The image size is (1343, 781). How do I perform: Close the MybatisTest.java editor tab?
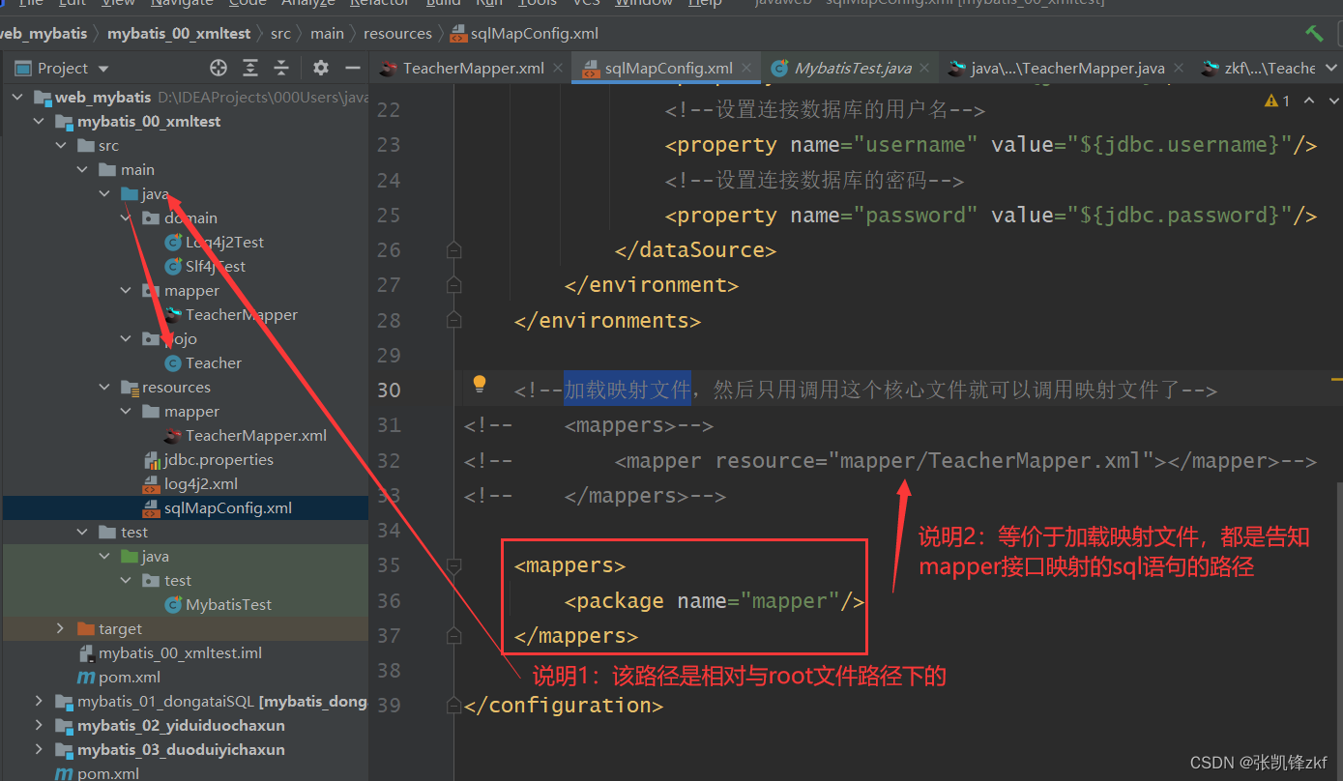pos(924,69)
